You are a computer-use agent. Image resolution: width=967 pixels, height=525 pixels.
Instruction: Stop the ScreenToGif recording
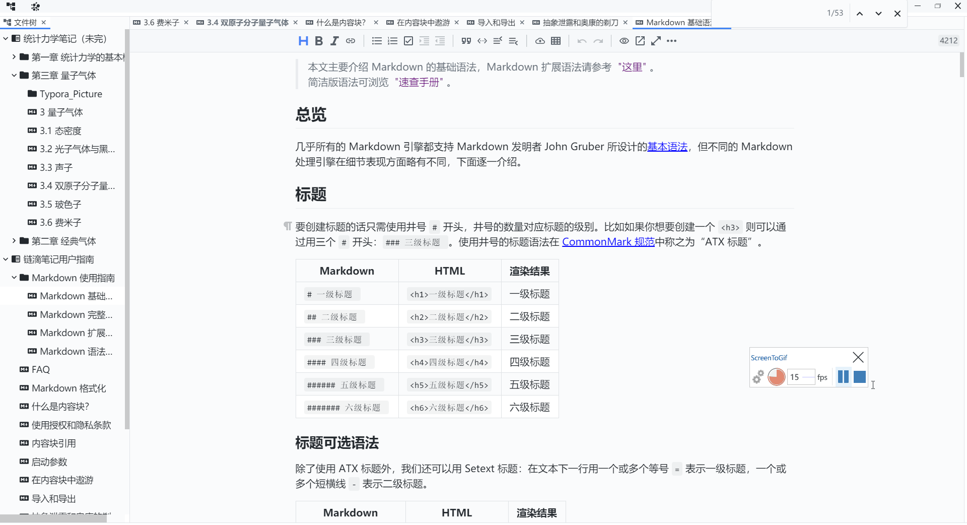tap(860, 376)
